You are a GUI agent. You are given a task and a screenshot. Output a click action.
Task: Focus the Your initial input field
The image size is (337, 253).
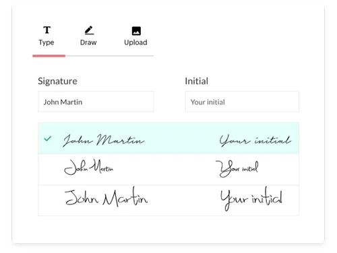click(242, 101)
